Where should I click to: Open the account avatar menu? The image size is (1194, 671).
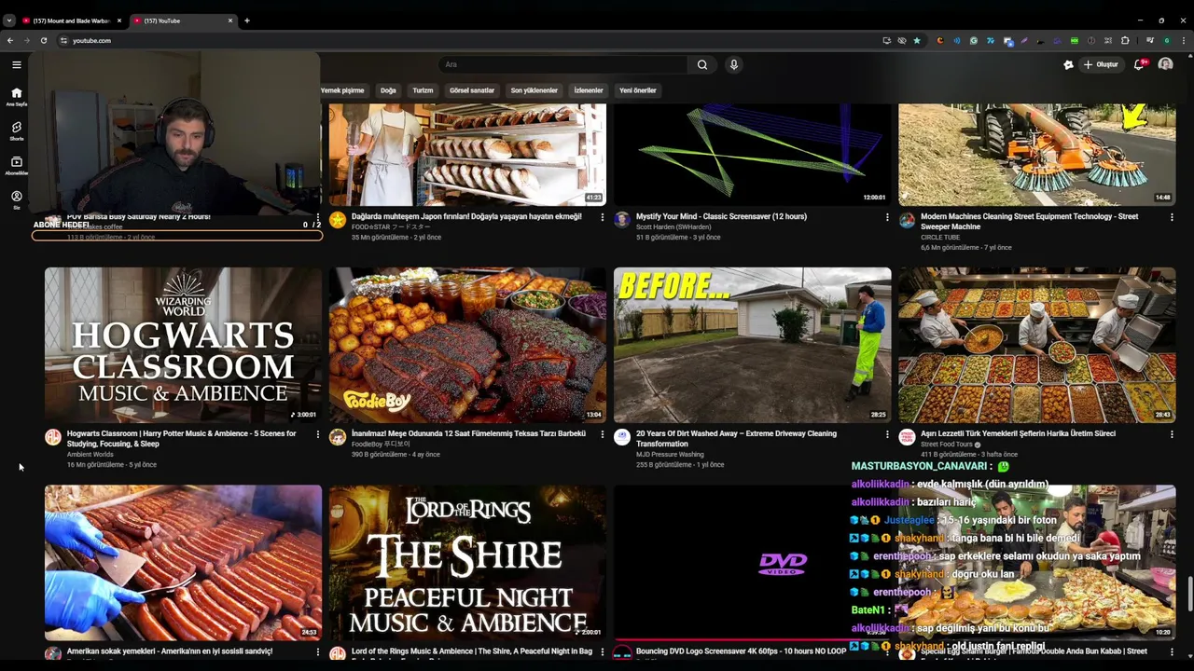pos(1165,64)
